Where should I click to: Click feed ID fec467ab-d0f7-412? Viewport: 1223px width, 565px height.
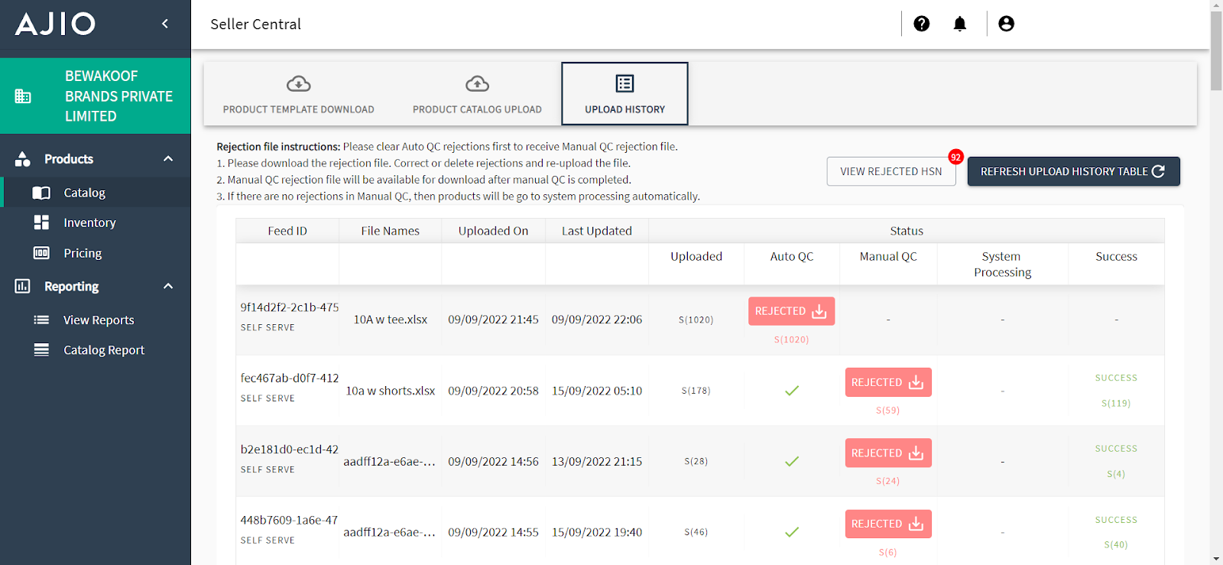(x=290, y=378)
